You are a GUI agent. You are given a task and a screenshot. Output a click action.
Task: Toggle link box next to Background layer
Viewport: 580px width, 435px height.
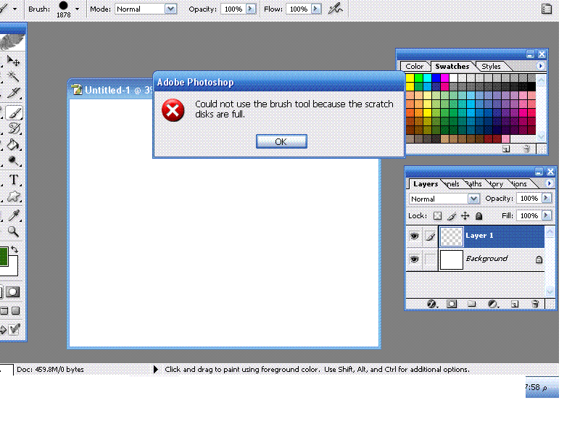[x=430, y=260]
